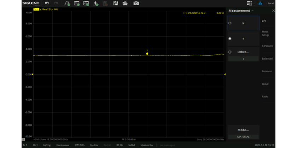Open the Mode... MATERIAL selector
This screenshot has height=148, width=297.
pos(243,130)
